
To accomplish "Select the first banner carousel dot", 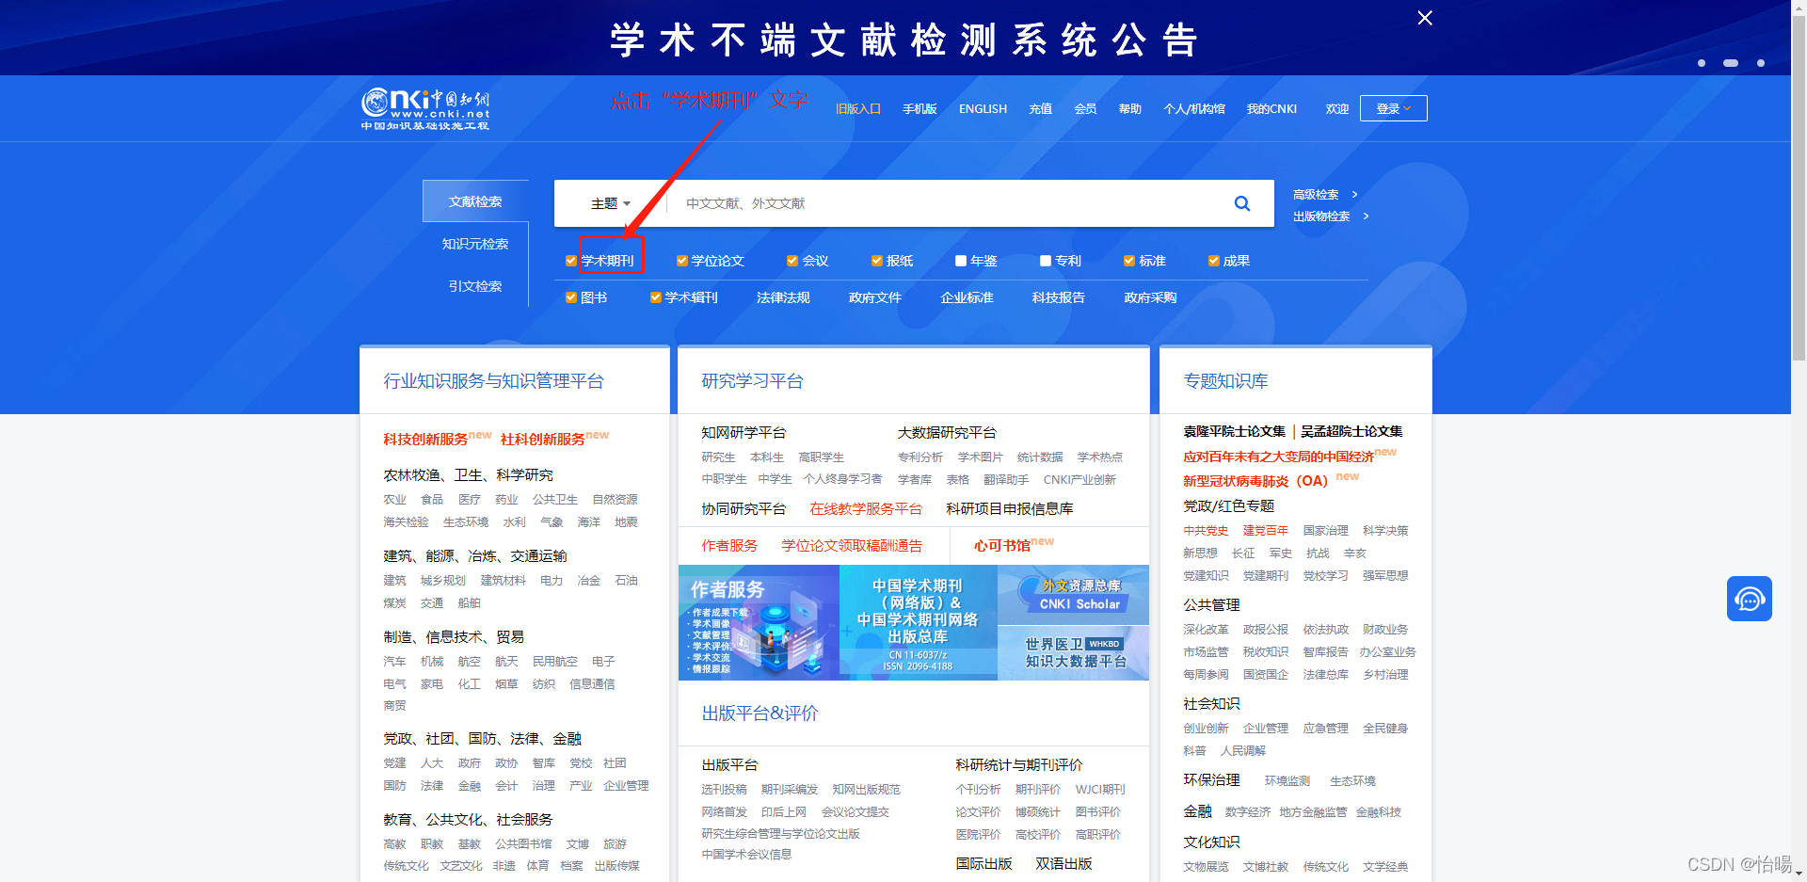I will 1702,63.
